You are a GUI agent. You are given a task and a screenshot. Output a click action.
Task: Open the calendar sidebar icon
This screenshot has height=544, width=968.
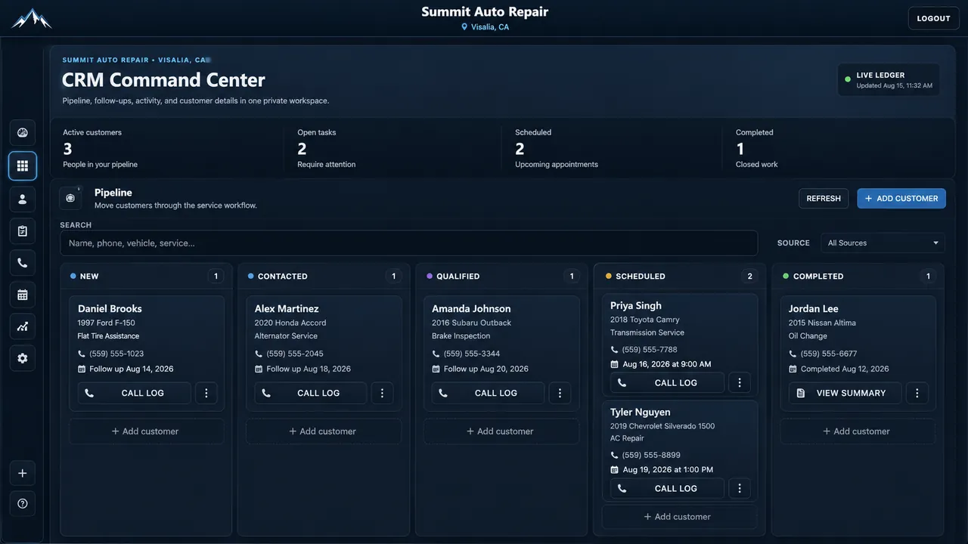pos(23,295)
